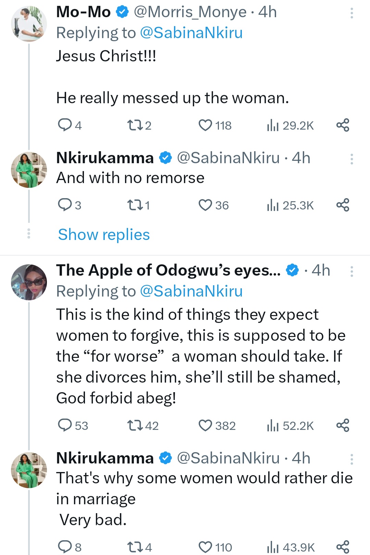This screenshot has height=555, width=370.
Task: Open more options on "And with no remorse" tweet
Action: click(x=351, y=159)
